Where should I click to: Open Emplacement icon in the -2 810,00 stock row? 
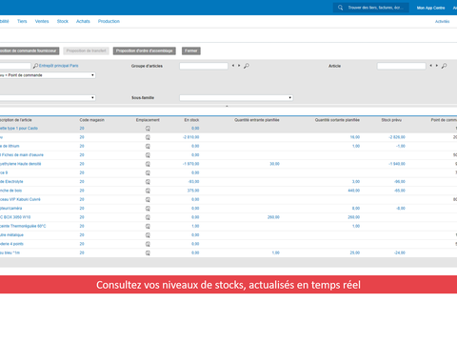(x=148, y=137)
